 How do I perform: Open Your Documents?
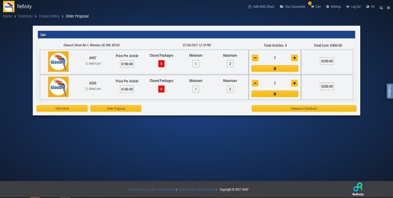pos(293,7)
